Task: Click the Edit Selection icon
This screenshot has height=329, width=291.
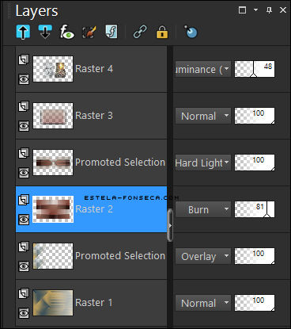Action: (89, 33)
